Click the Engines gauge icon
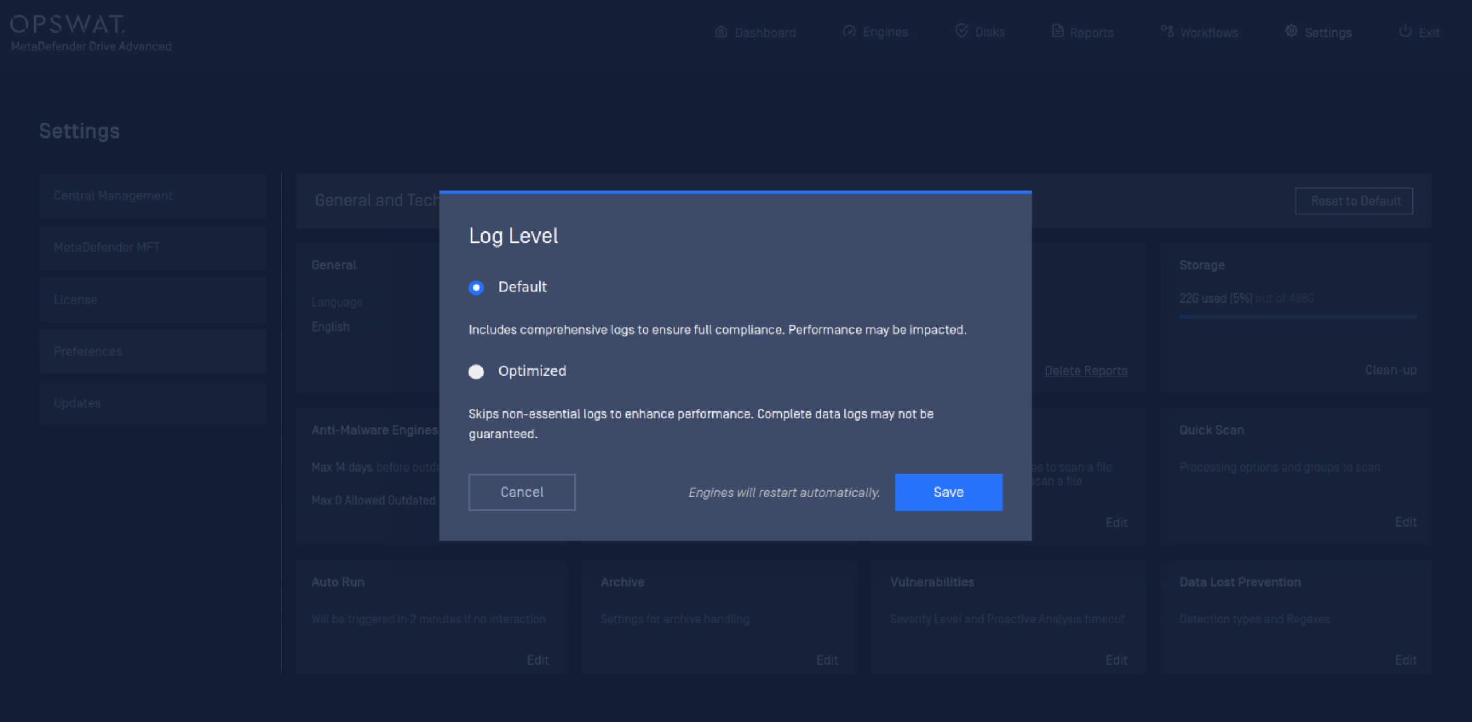The width and height of the screenshot is (1472, 722). pyautogui.click(x=849, y=32)
